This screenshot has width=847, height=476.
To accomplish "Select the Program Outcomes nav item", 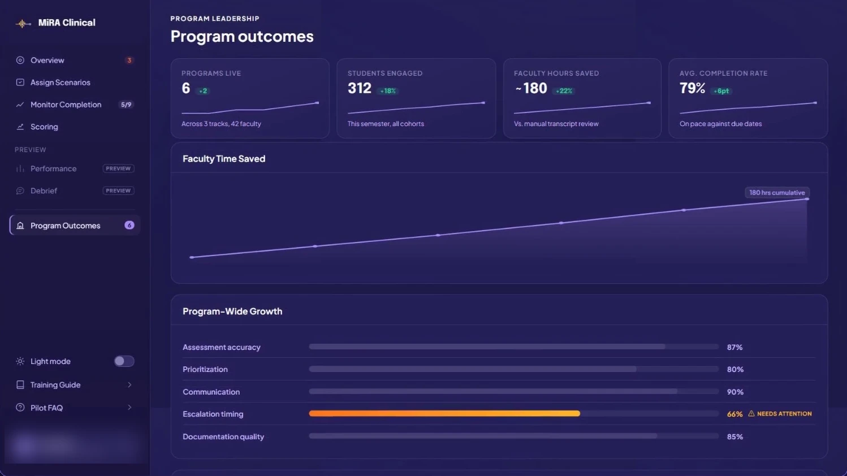I will click(75, 226).
